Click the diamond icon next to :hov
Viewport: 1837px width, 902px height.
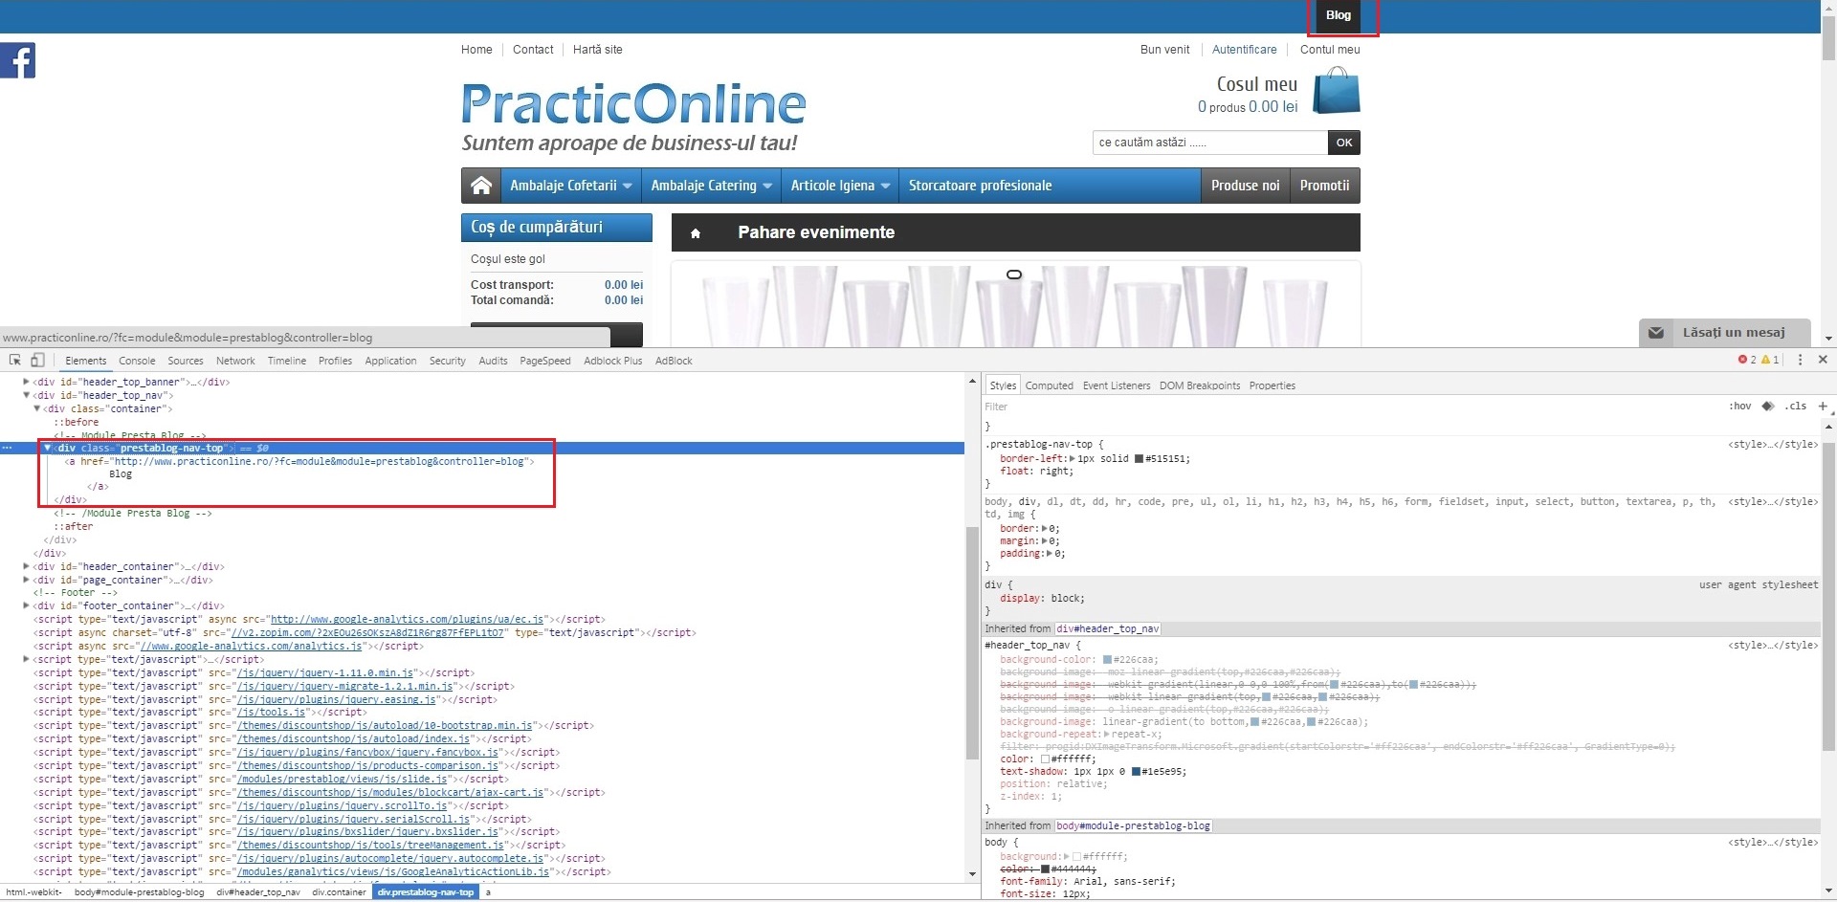click(1767, 407)
